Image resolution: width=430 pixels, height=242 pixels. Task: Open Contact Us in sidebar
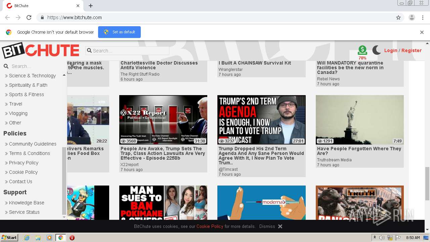click(x=20, y=182)
